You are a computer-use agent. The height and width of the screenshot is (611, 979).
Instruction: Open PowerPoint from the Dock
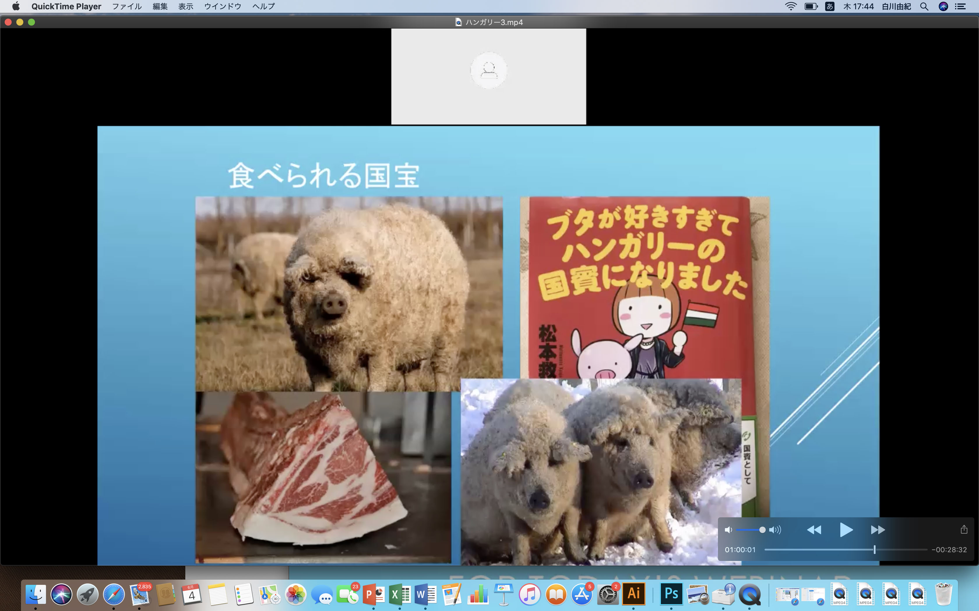[374, 594]
